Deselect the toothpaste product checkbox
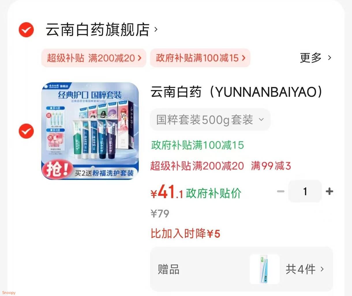This screenshot has width=352, height=296. (x=26, y=131)
